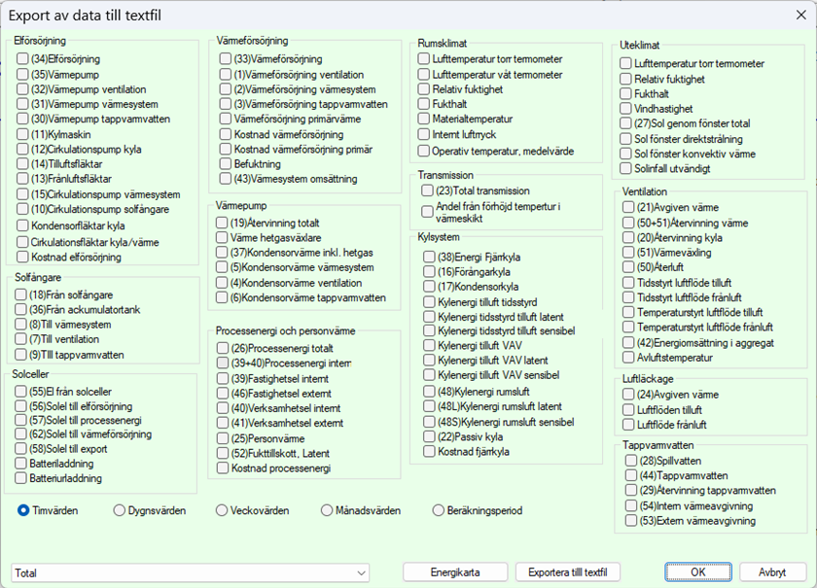Tick (23)Total transmission checkbox
This screenshot has height=588, width=817.
[x=428, y=190]
